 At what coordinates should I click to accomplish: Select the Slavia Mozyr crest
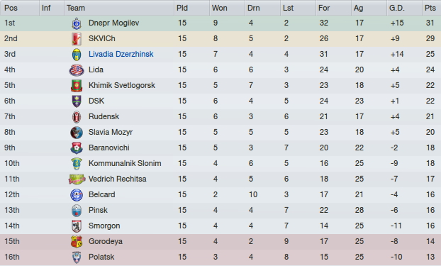77,133
